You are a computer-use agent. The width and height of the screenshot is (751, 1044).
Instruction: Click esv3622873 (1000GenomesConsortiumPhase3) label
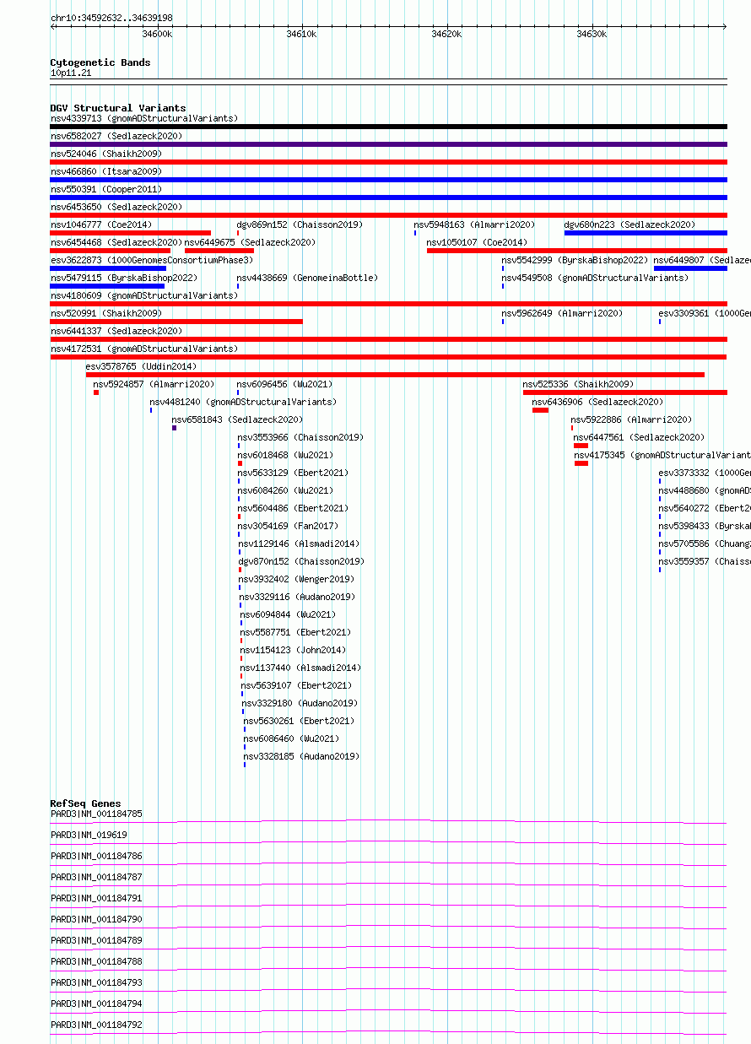click(x=151, y=260)
